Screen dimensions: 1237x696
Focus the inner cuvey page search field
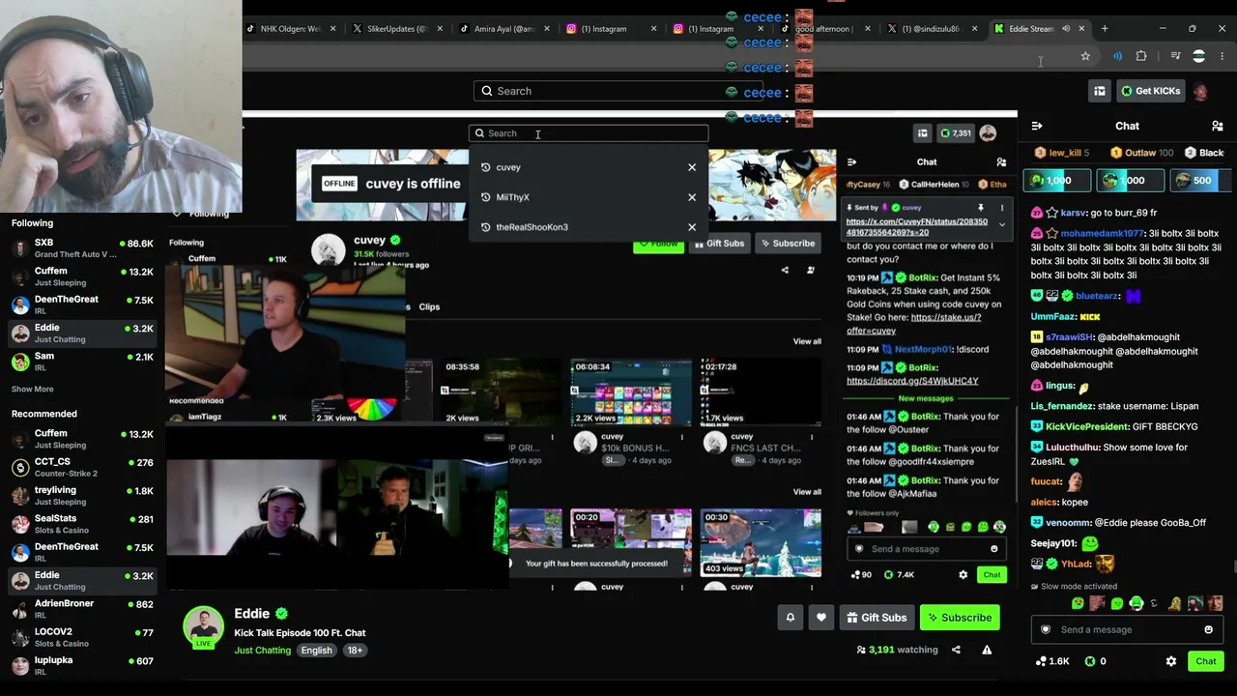(589, 133)
